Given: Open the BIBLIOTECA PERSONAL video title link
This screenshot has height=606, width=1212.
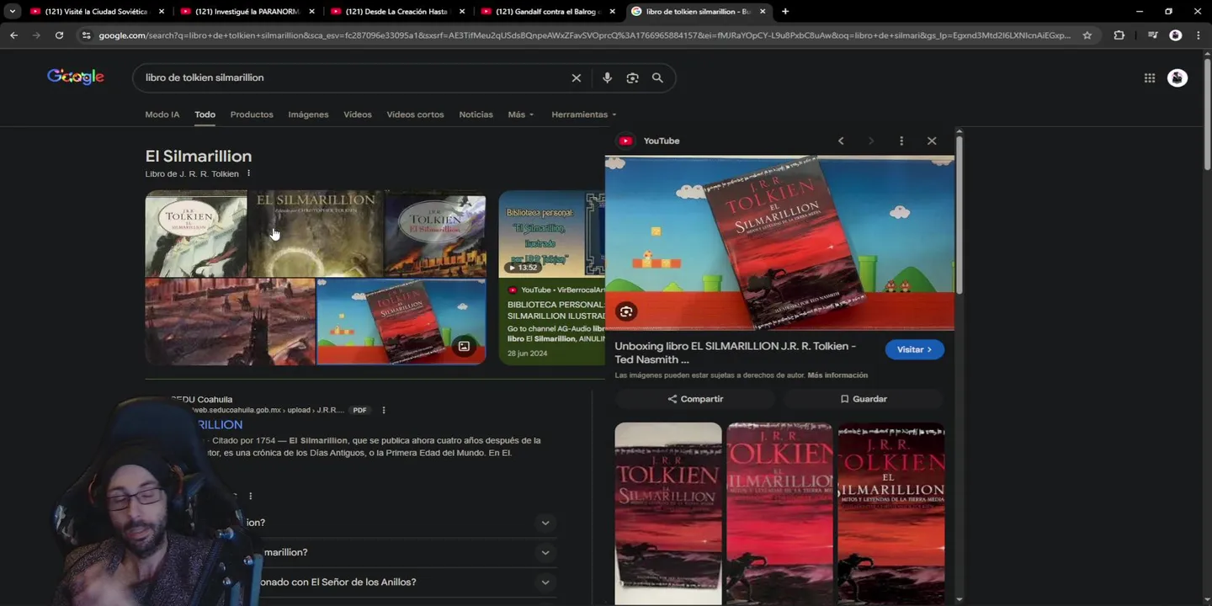Looking at the screenshot, I should (555, 310).
